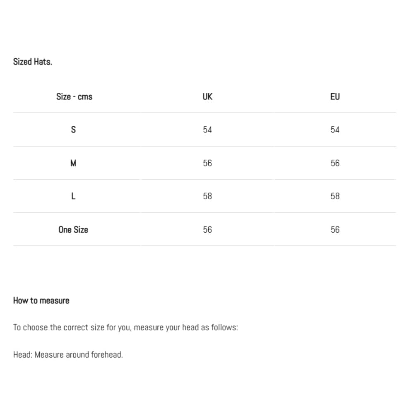This screenshot has width=414, height=414.
Task: Click the EU value 56 in M row
Action: pyautogui.click(x=335, y=163)
